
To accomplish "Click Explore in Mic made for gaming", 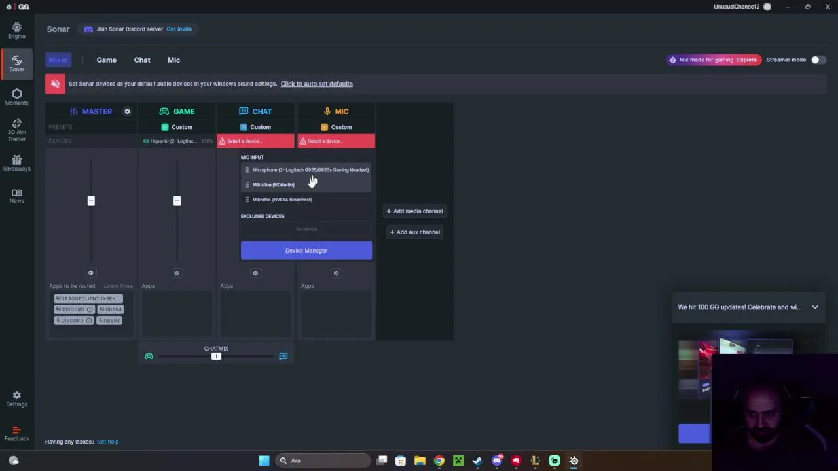I will [x=747, y=60].
